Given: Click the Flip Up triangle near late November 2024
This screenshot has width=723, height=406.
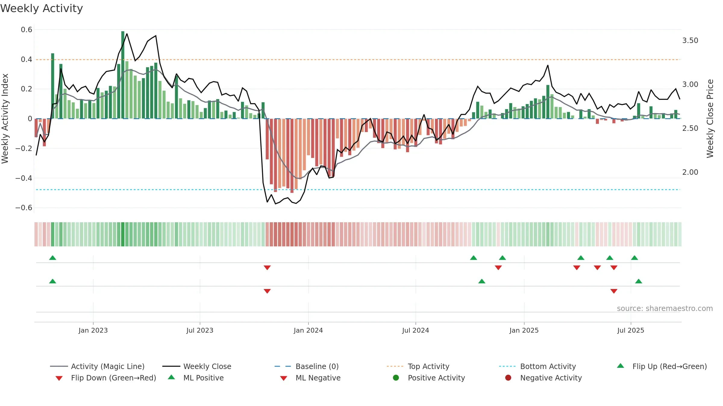Looking at the screenshot, I should (x=502, y=258).
